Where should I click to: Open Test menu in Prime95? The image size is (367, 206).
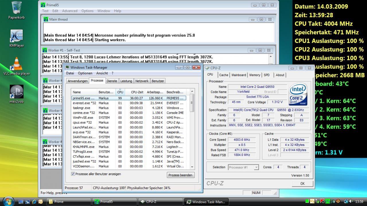pyautogui.click(x=45, y=11)
